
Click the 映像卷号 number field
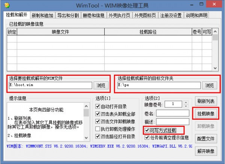[x=173, y=104]
